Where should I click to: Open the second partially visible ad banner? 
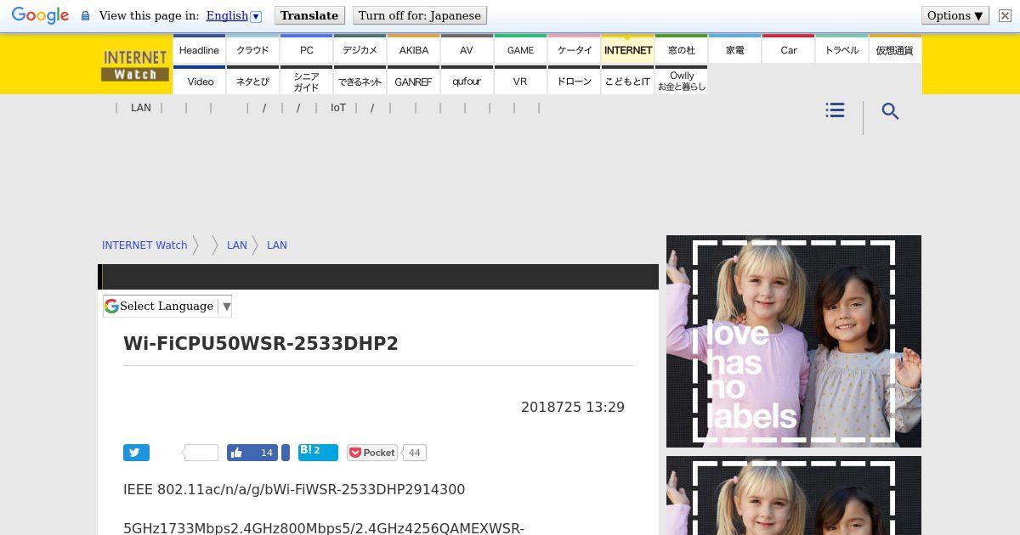click(794, 496)
